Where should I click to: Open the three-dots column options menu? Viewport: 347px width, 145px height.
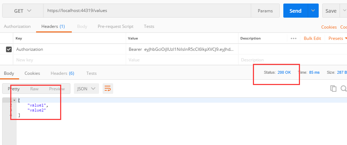293,38
